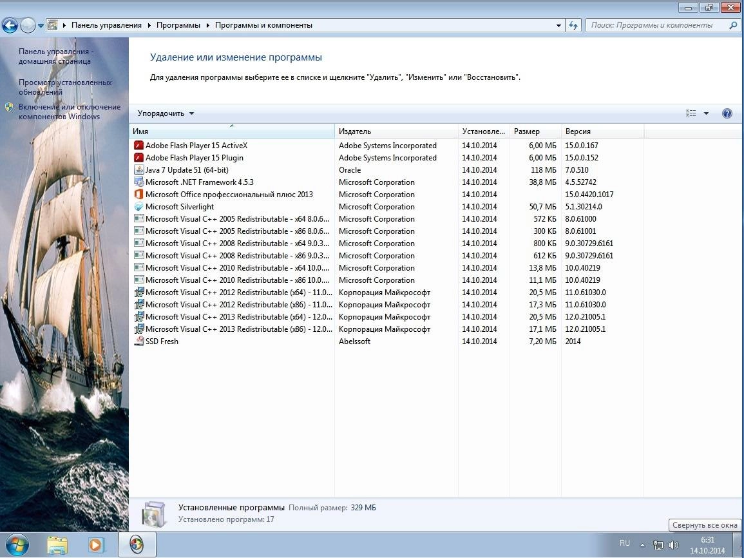Expand the arrow after Панель управления breadcrumb
Screen dimensions: 744x558
pyautogui.click(x=149, y=25)
